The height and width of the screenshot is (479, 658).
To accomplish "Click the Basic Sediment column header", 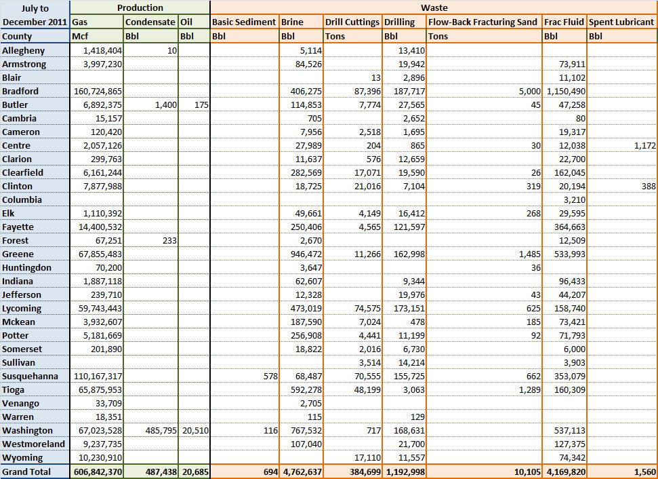I will (245, 22).
